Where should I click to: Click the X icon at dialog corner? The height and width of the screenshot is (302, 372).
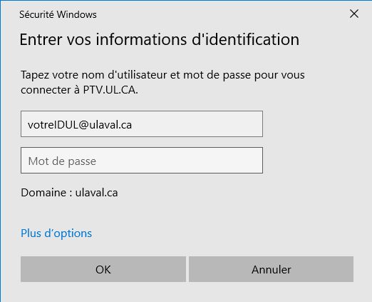tap(354, 14)
